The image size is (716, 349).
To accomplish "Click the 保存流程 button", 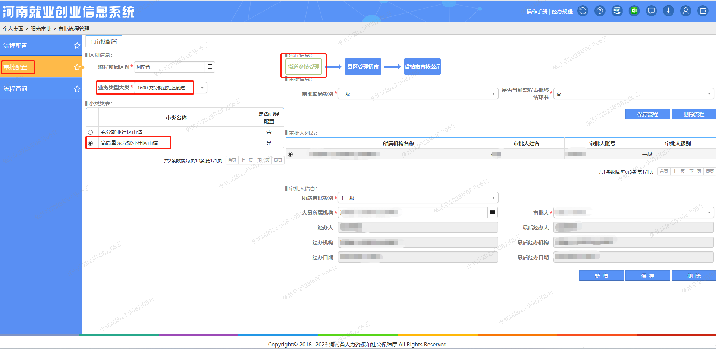I will (647, 114).
